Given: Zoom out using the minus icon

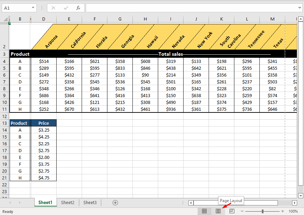Looking at the screenshot, I should click(x=242, y=211).
